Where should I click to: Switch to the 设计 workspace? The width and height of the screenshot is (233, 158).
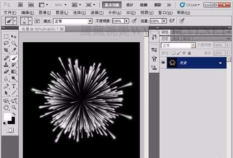[129, 5]
